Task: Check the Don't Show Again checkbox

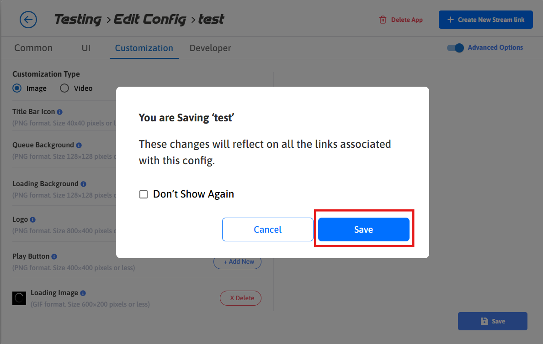Action: click(x=144, y=194)
